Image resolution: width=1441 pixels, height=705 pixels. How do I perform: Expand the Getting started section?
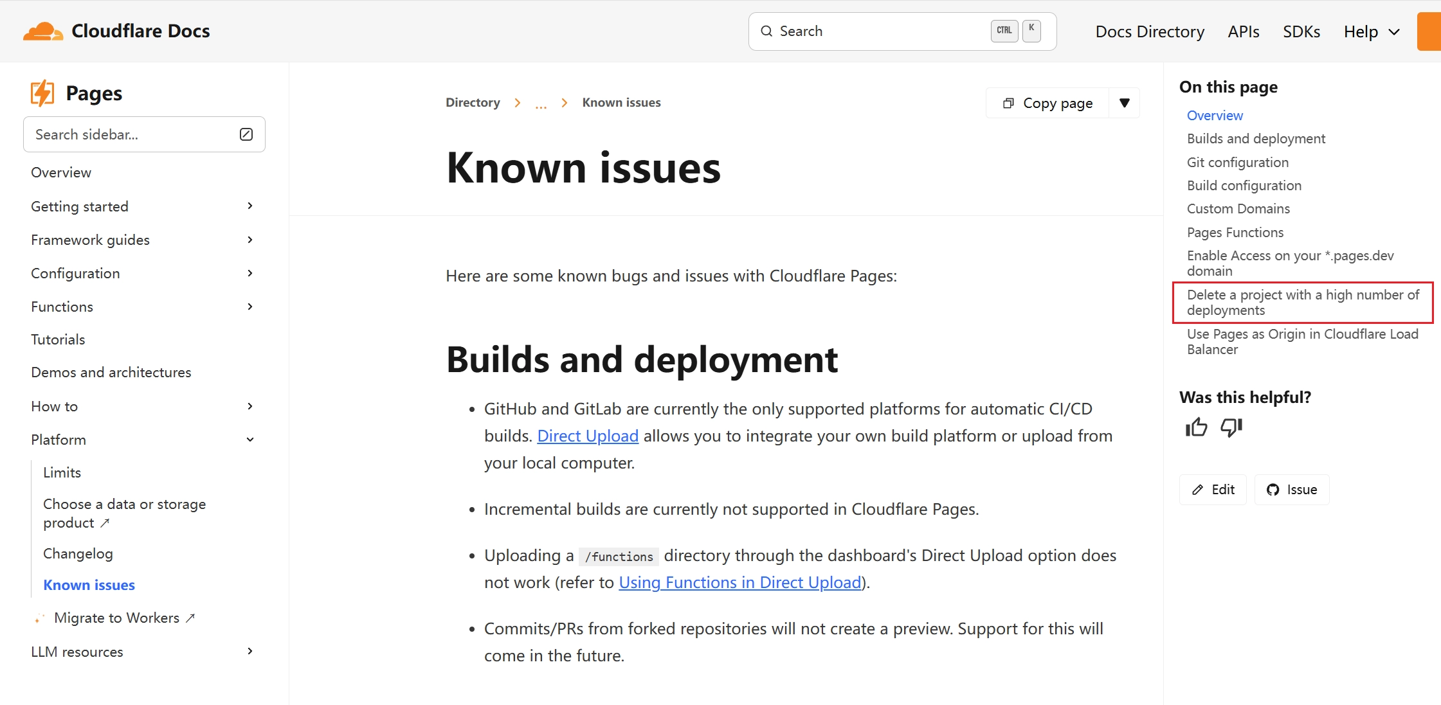point(250,206)
